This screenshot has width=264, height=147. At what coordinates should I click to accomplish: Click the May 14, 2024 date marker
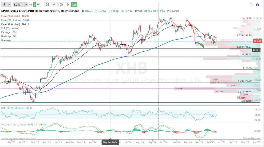click(110, 142)
